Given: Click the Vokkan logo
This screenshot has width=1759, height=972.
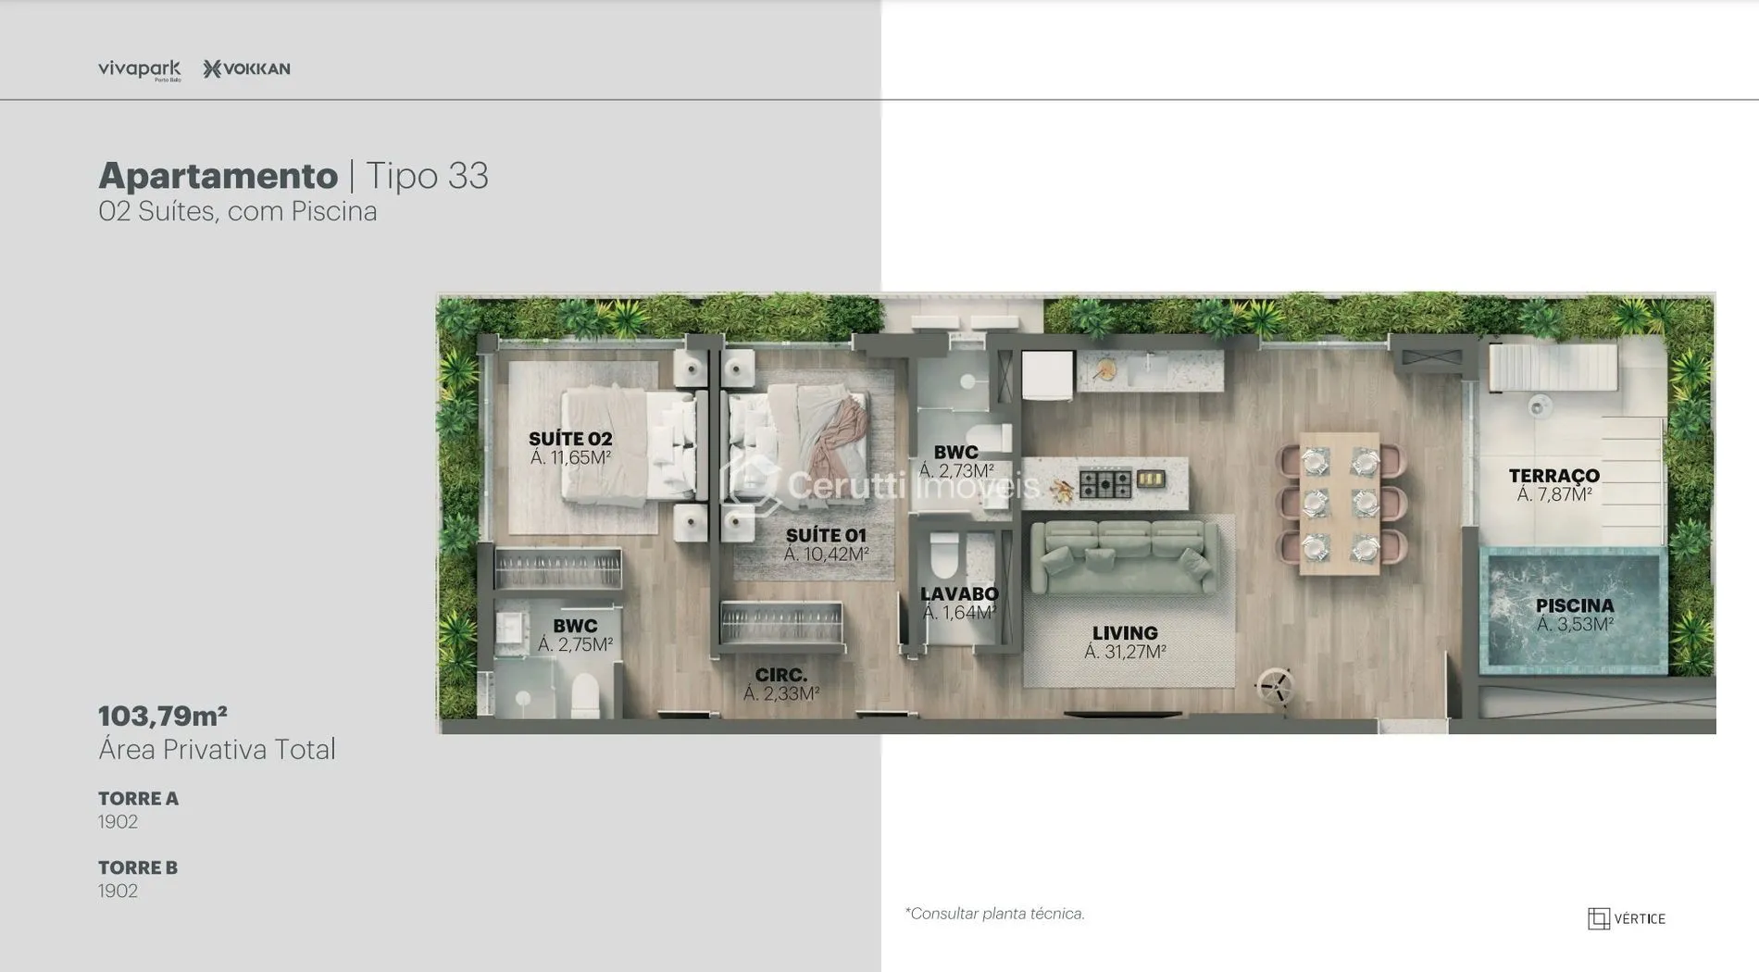Looking at the screenshot, I should coord(246,69).
